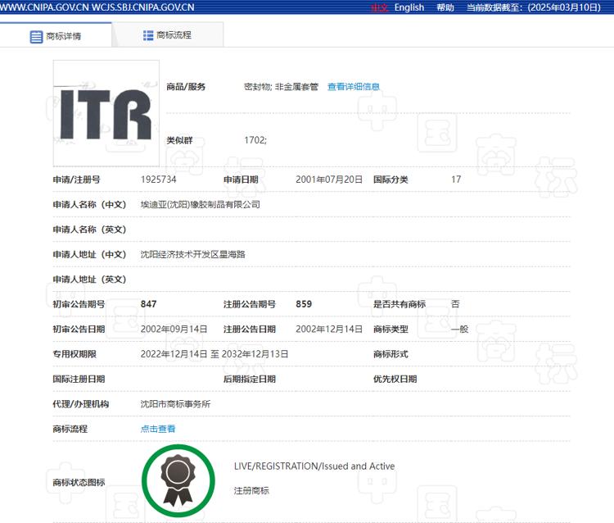Viewport: 614px width, 523px height.
Task: Click the 商标状态图标 field label
Action: tap(79, 482)
